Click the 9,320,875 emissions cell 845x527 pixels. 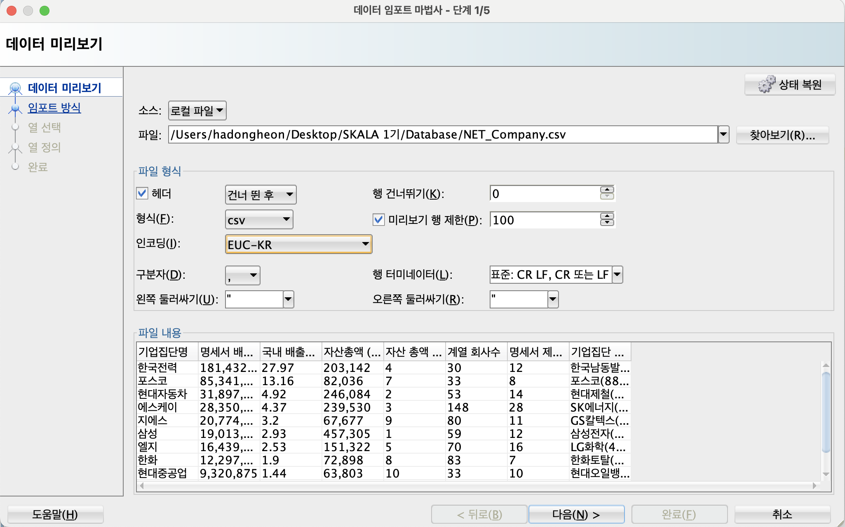[x=229, y=473]
